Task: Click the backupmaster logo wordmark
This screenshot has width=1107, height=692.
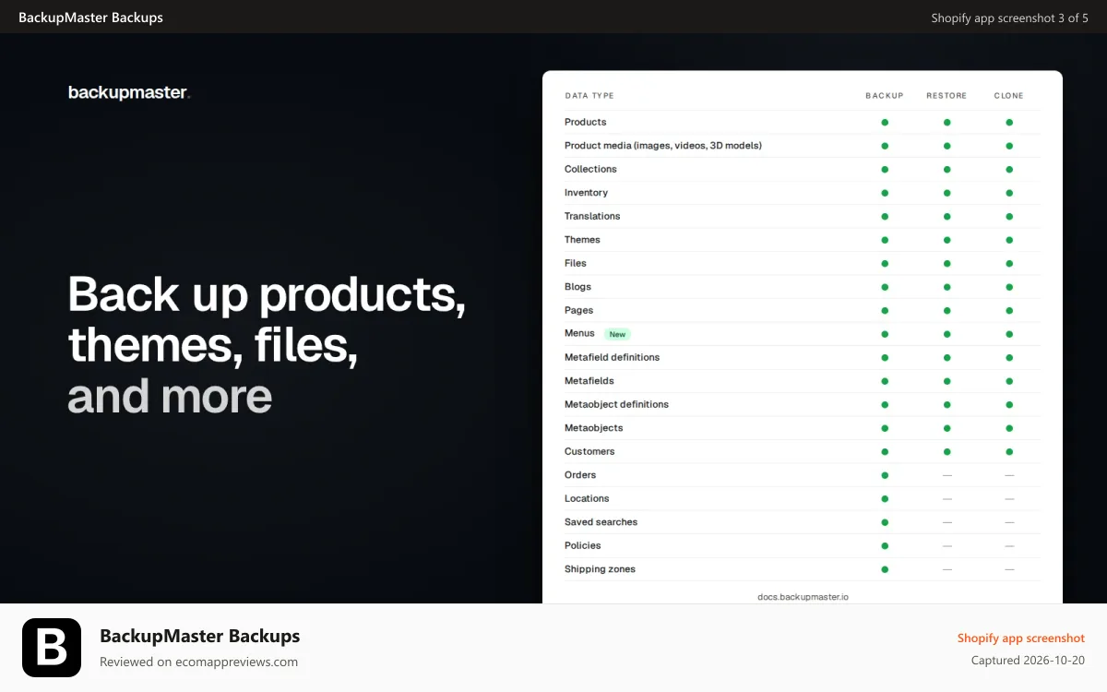Action: (x=129, y=92)
